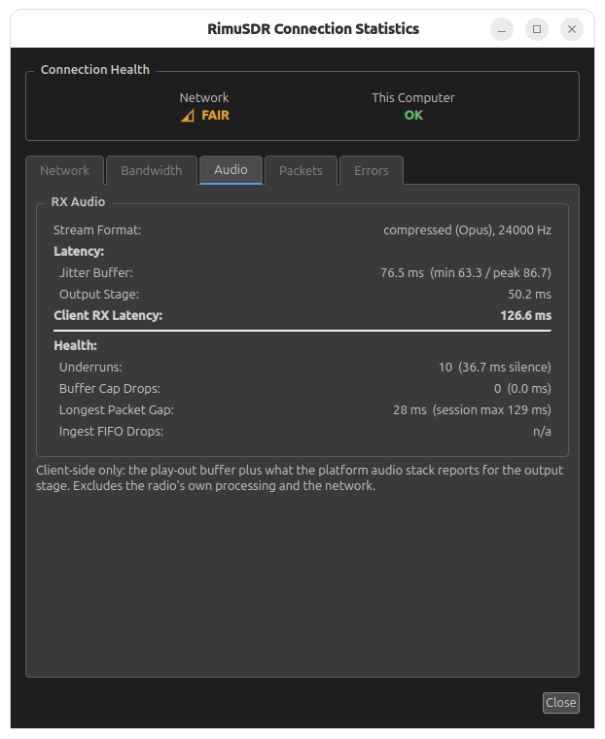
Task: Maximize the Connection Statistics window
Action: pos(537,29)
